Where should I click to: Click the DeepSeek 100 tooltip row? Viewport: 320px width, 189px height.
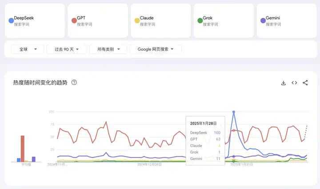(205, 133)
